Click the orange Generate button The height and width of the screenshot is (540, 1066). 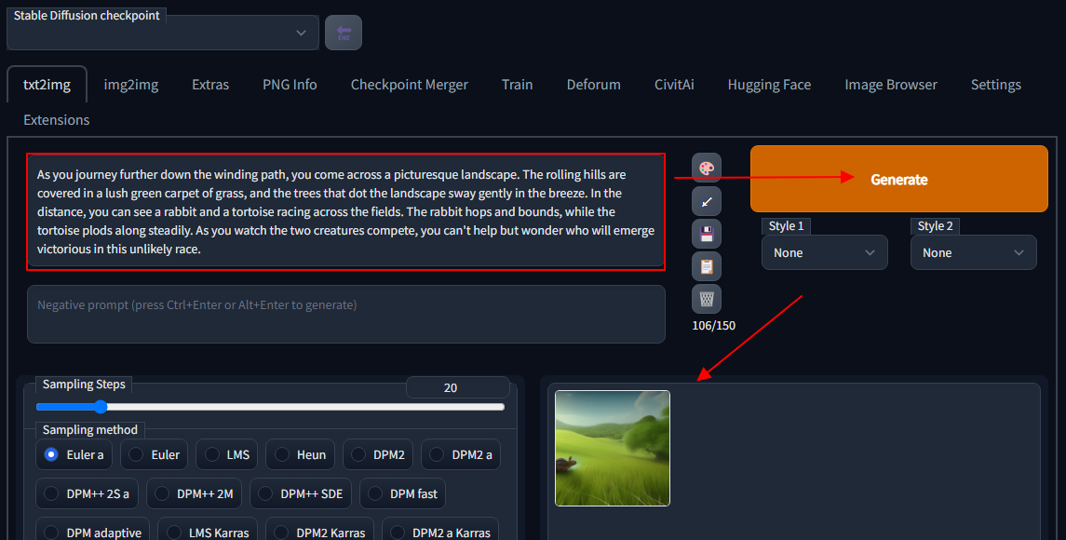(898, 179)
